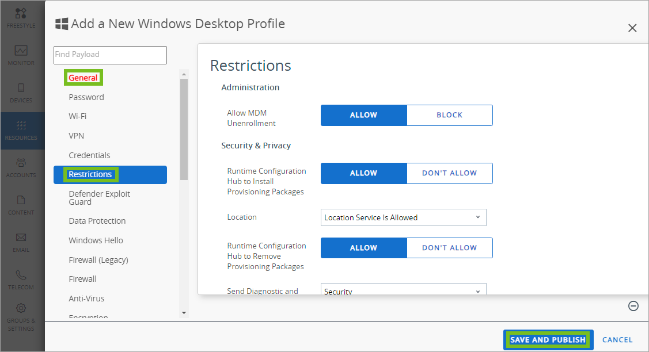
Task: Select the Anti-Virus payload
Action: click(x=86, y=299)
